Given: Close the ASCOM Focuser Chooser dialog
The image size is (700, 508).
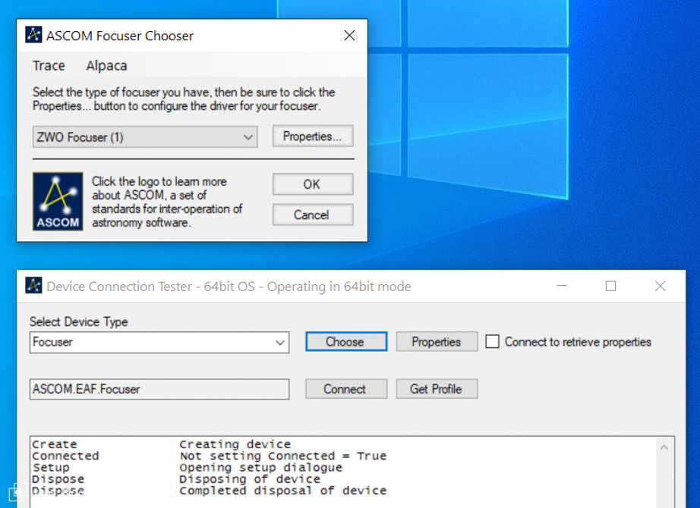Looking at the screenshot, I should click(x=349, y=35).
